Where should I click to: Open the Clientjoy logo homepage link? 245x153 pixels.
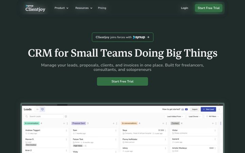[35, 8]
